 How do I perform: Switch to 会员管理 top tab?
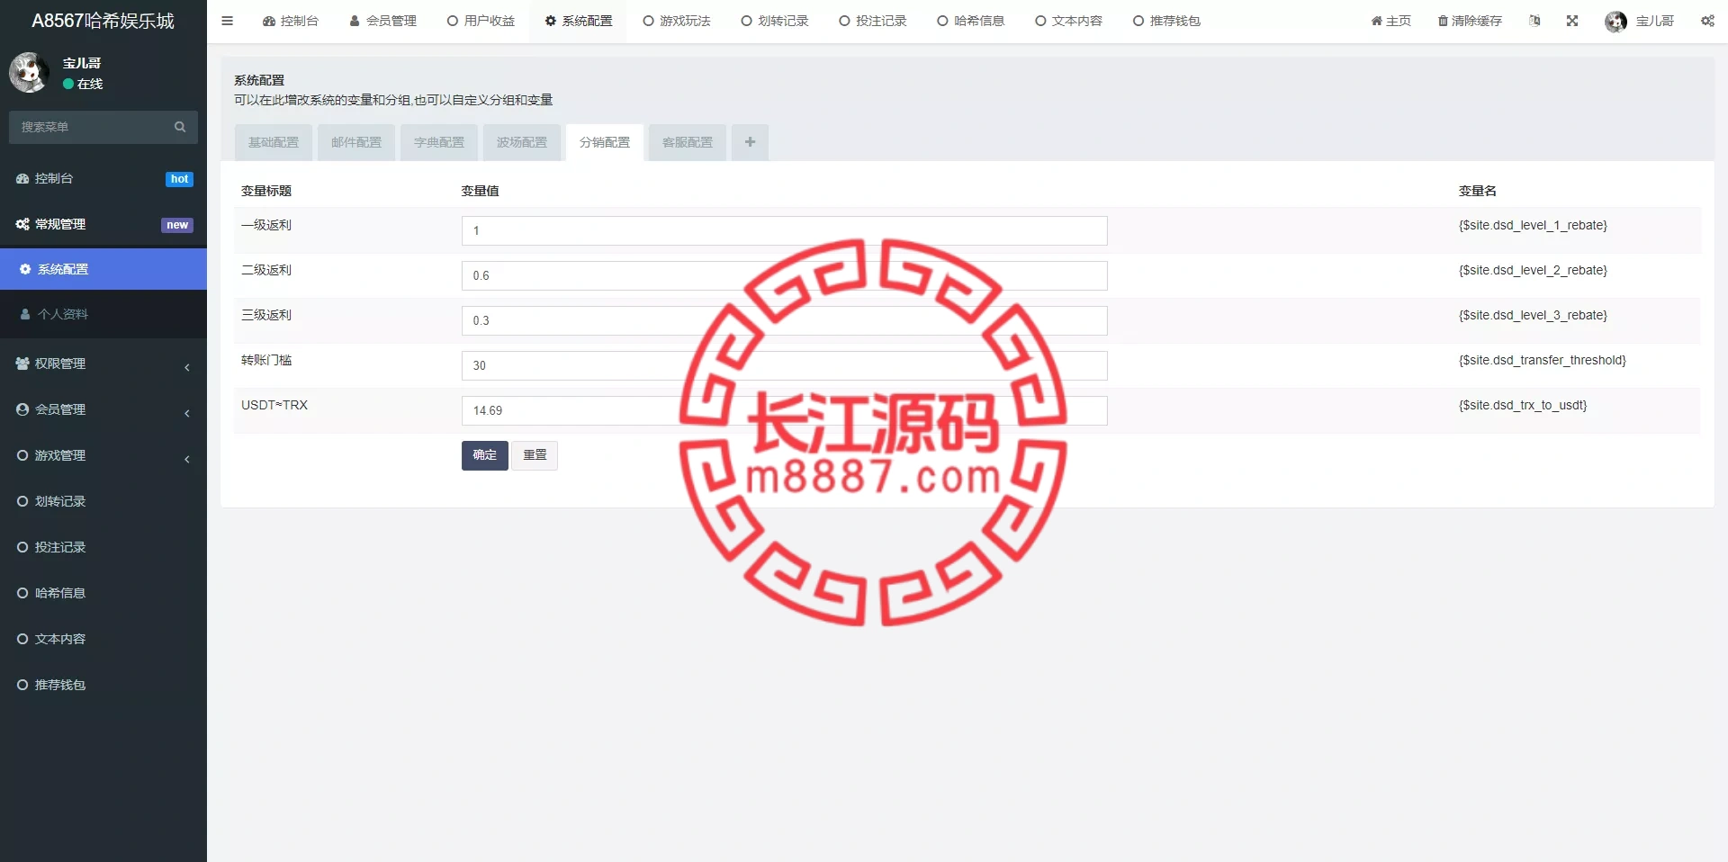[382, 21]
